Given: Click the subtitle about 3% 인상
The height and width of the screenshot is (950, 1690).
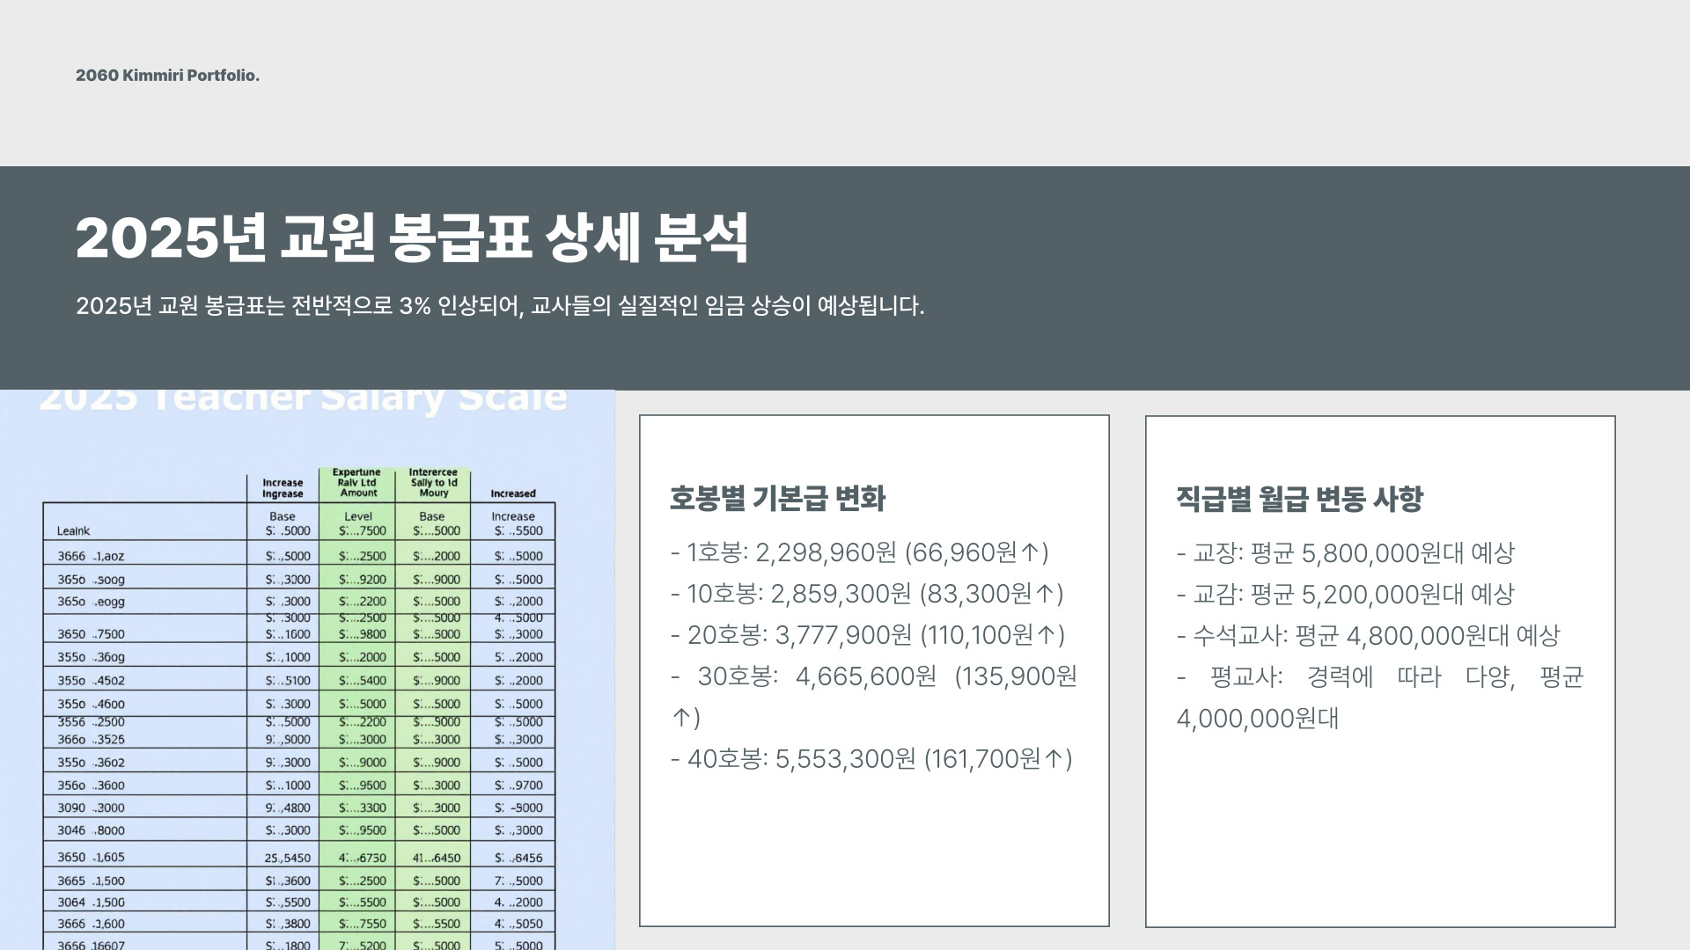Looking at the screenshot, I should [499, 306].
